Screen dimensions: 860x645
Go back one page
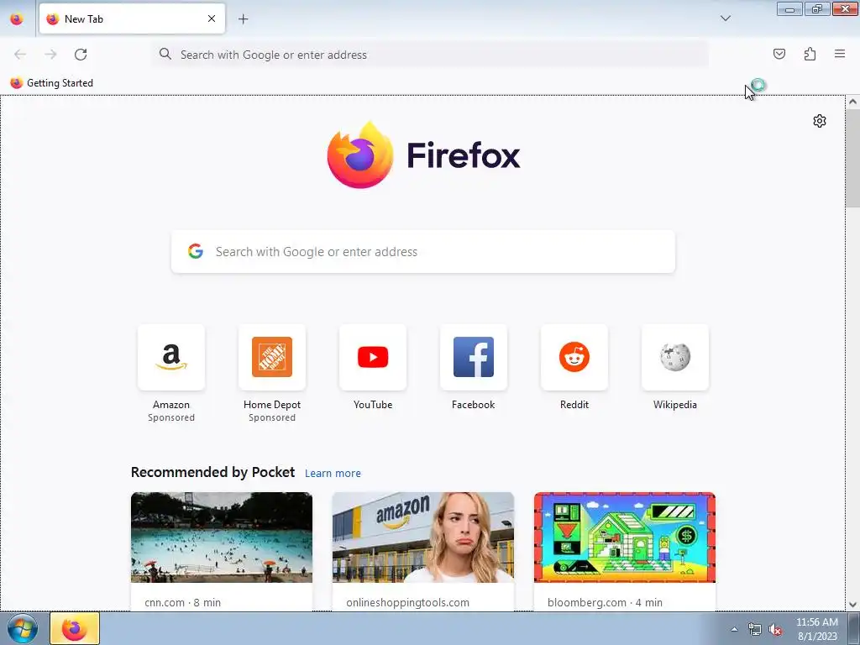pos(20,55)
